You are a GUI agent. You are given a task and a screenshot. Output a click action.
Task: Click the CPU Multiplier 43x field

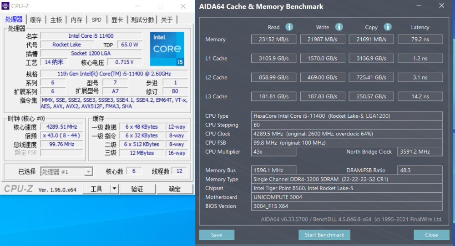click(273, 151)
